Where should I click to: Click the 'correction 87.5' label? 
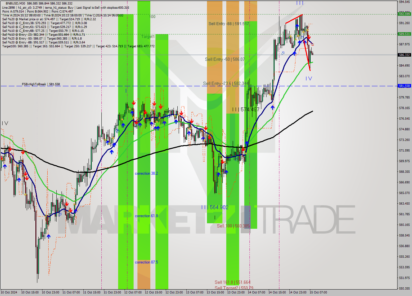pos(146,262)
